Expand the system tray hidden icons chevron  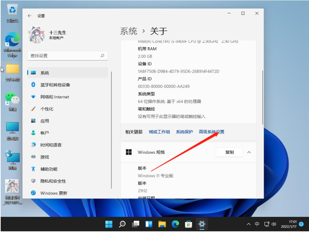pos(249,224)
